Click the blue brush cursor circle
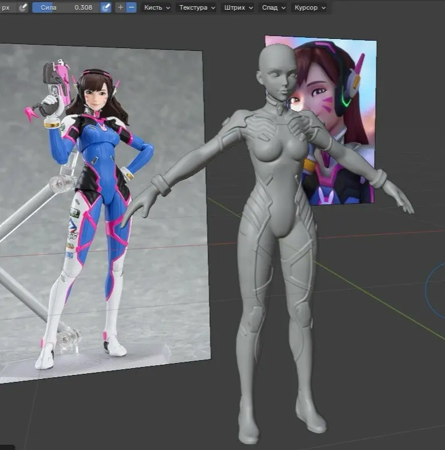Screen dimensions: 445x450 click(436, 292)
